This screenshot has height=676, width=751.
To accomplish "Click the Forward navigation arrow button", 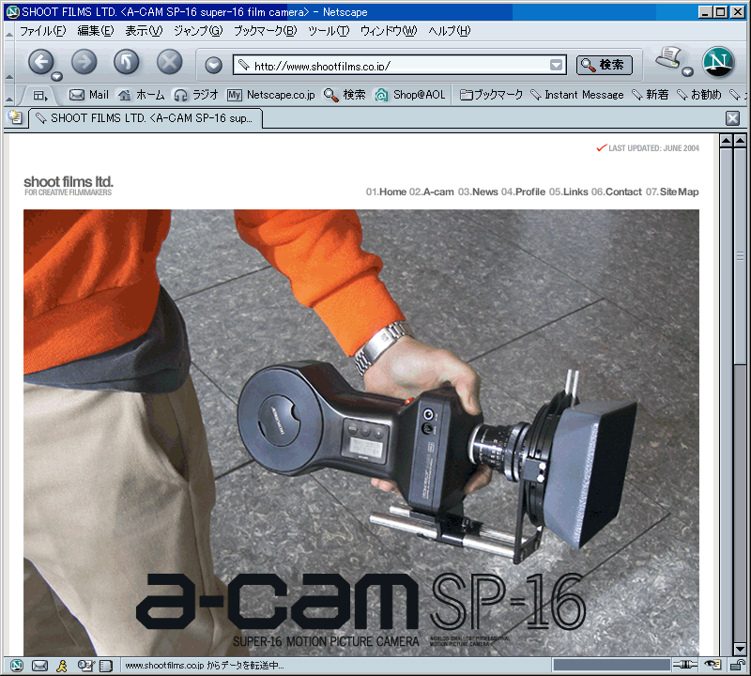I will (84, 62).
